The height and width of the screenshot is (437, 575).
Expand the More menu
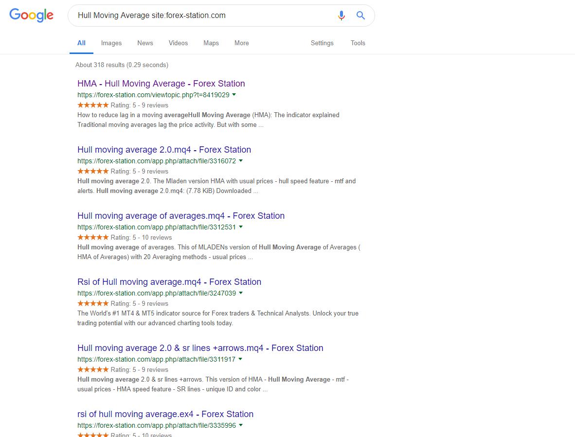tap(242, 43)
